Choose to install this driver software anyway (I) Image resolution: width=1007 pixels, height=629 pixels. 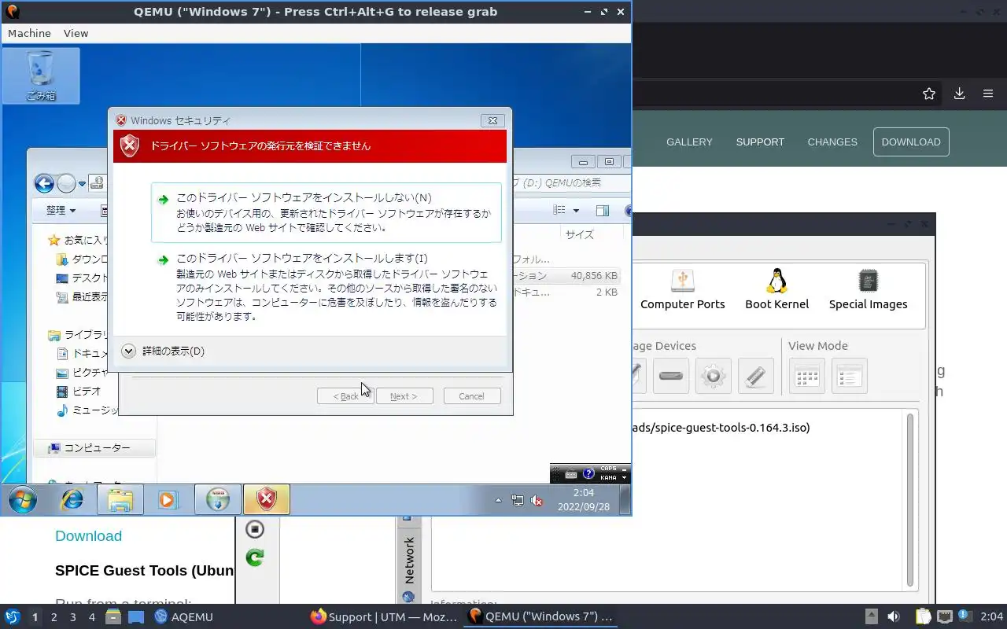326,287
